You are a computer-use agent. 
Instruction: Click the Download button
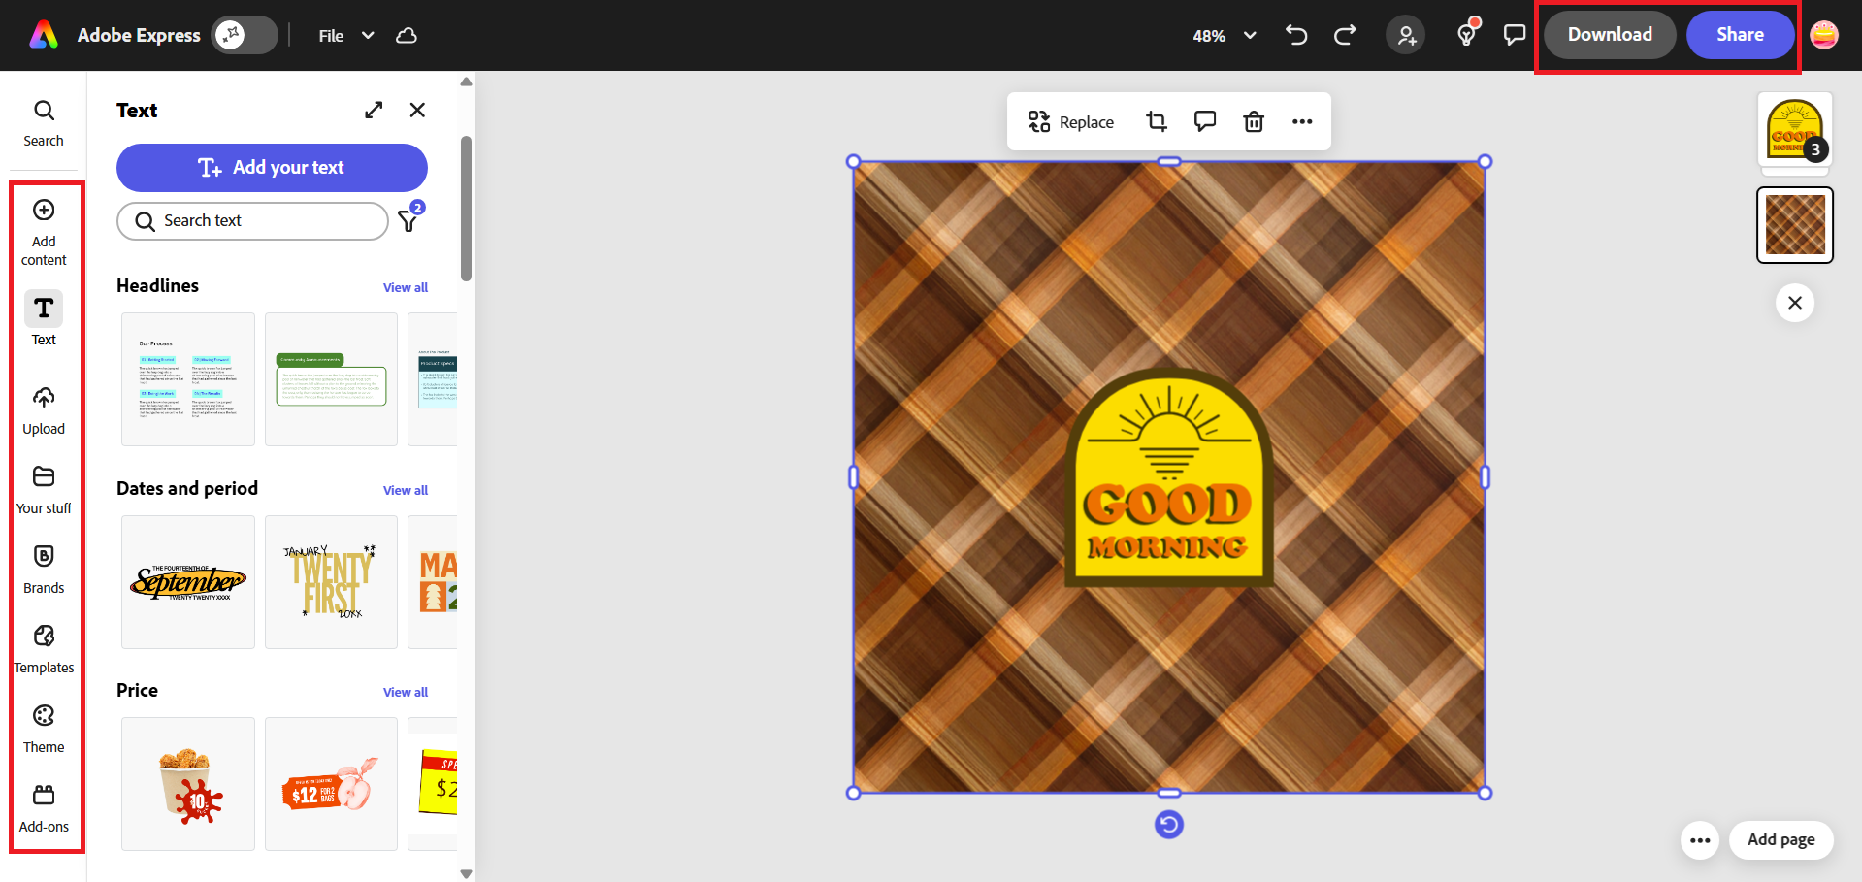pos(1608,34)
